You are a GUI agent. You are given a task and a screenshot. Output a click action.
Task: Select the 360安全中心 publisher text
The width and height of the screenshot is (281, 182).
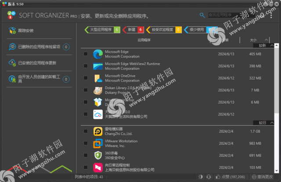pyautogui.click(x=115, y=158)
